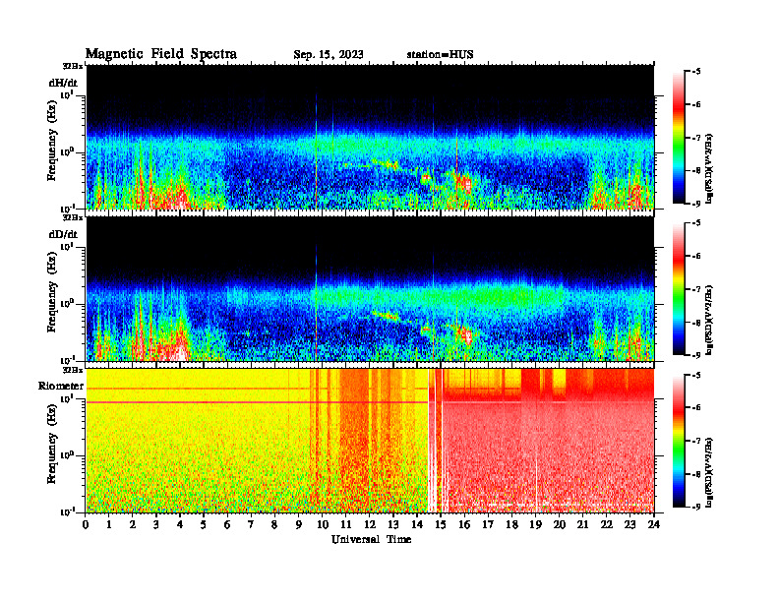This screenshot has height=602, width=779.
Task: Click hour tick "11" on Universal Time axis
Action: [x=346, y=524]
